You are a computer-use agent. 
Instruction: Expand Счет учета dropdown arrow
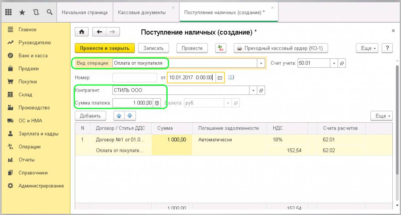coord(334,63)
